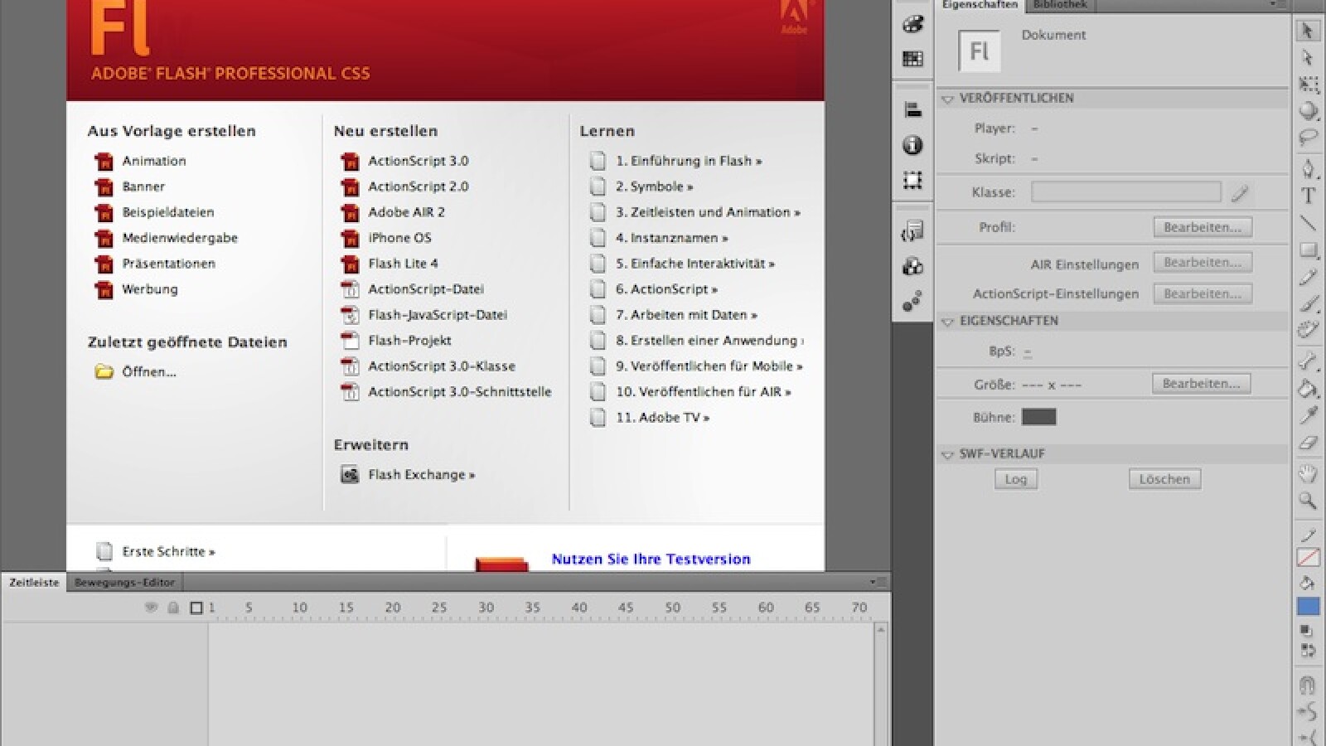Activate the Pen tool

pos(1308,168)
